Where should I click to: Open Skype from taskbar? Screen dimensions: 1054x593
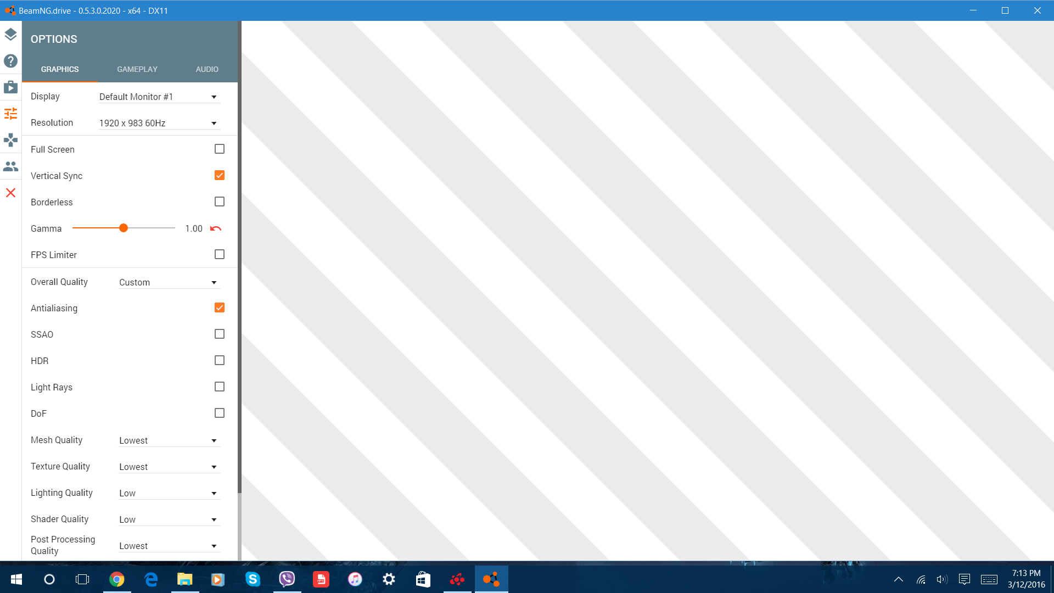click(253, 579)
